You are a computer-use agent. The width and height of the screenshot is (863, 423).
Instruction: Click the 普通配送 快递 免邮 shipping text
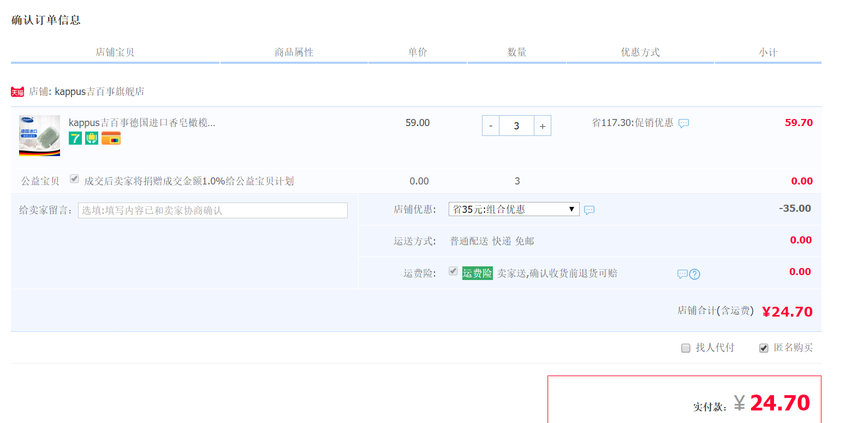pos(492,241)
